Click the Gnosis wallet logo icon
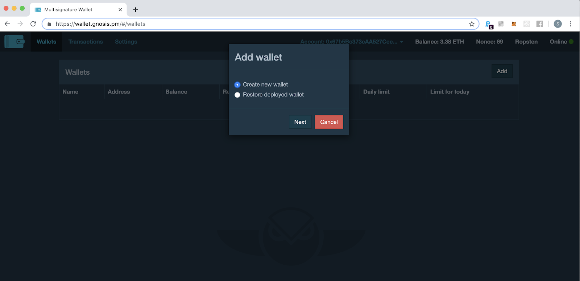The image size is (580, 281). point(14,42)
